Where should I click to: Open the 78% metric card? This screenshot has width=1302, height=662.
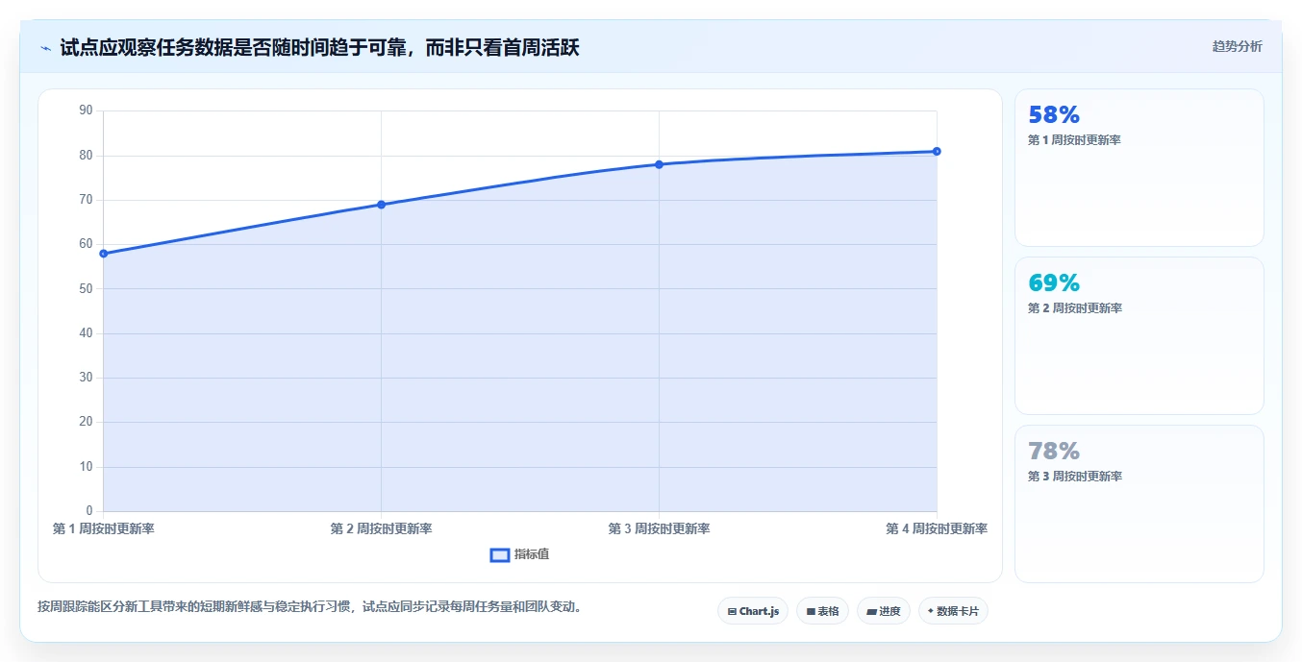pyautogui.click(x=1139, y=504)
